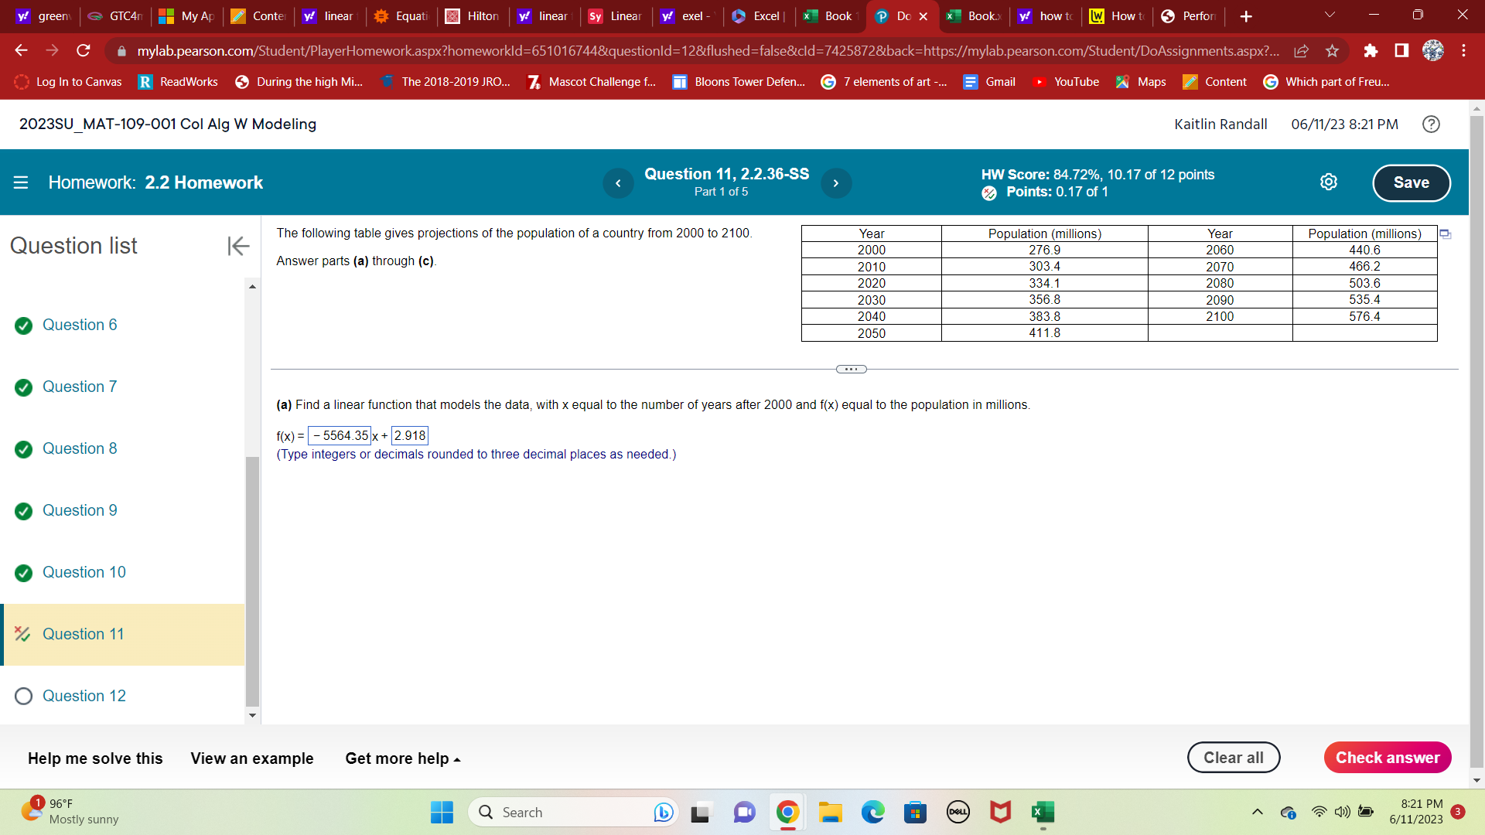The image size is (1485, 835).
Task: Open Excel from the Windows taskbar
Action: (x=1042, y=813)
